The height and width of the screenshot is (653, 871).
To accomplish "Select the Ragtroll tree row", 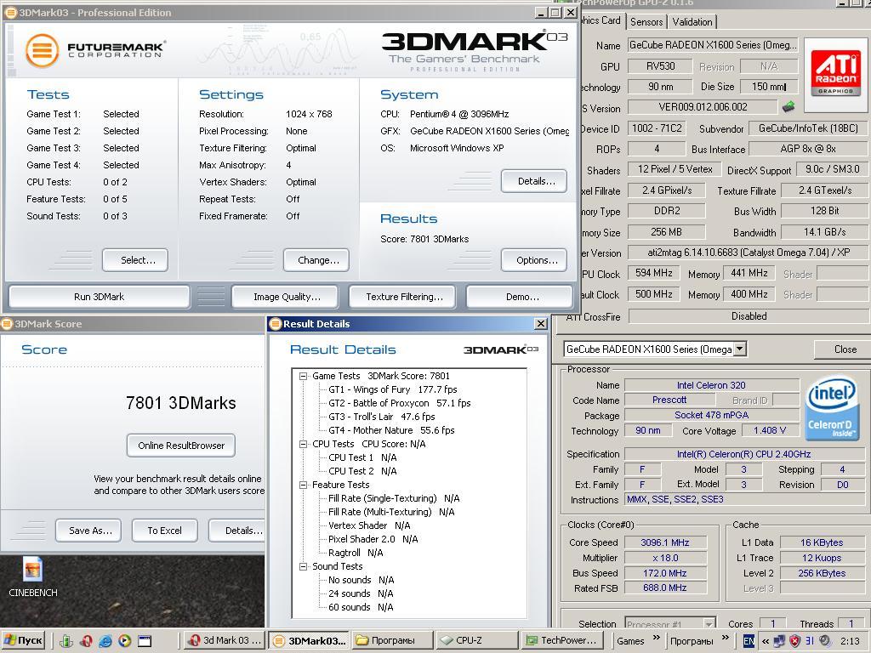I will coord(356,553).
